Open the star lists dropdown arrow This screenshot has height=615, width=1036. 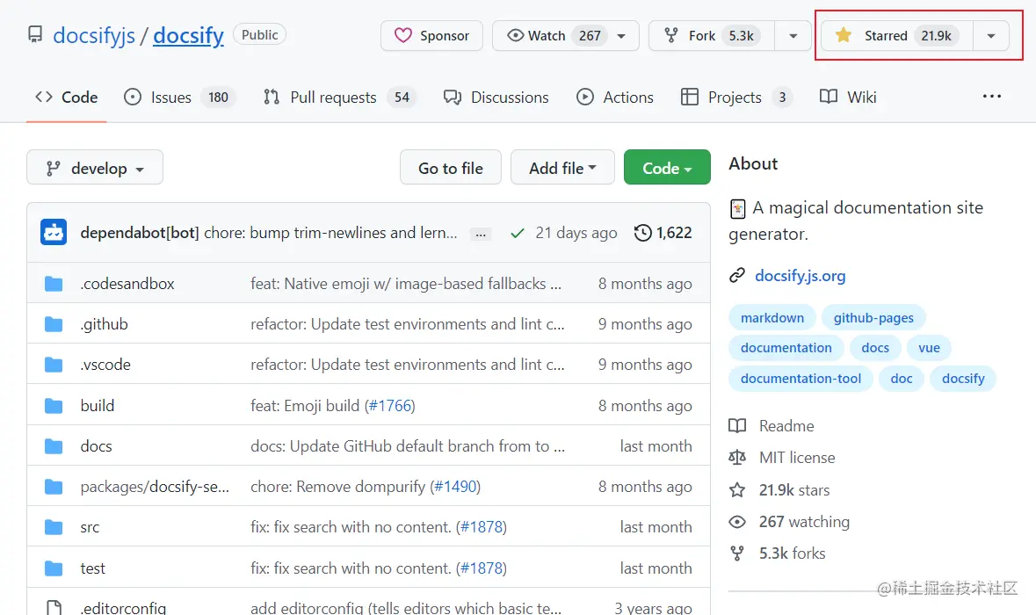click(991, 36)
